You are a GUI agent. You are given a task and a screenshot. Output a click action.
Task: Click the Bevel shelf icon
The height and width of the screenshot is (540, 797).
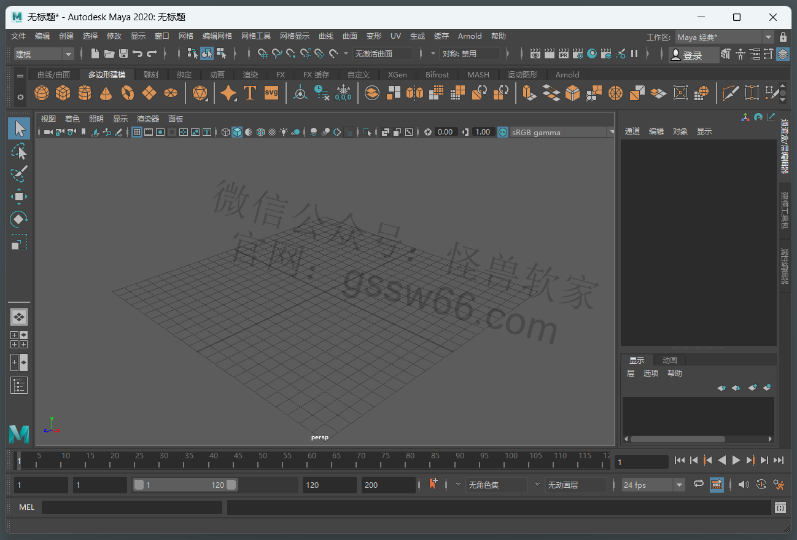point(572,93)
